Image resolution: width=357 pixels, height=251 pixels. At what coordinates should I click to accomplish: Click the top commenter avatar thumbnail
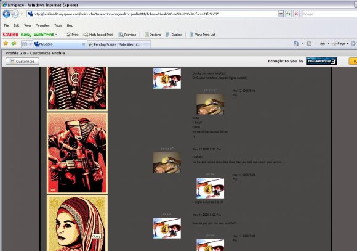[x=167, y=78]
